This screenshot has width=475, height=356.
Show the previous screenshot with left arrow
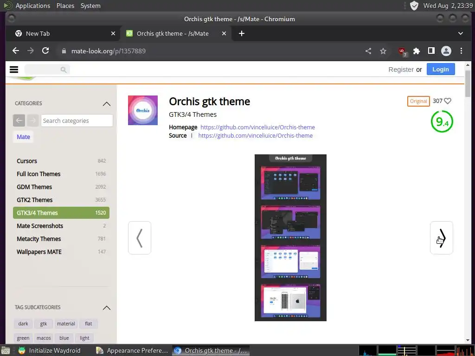coord(139,238)
